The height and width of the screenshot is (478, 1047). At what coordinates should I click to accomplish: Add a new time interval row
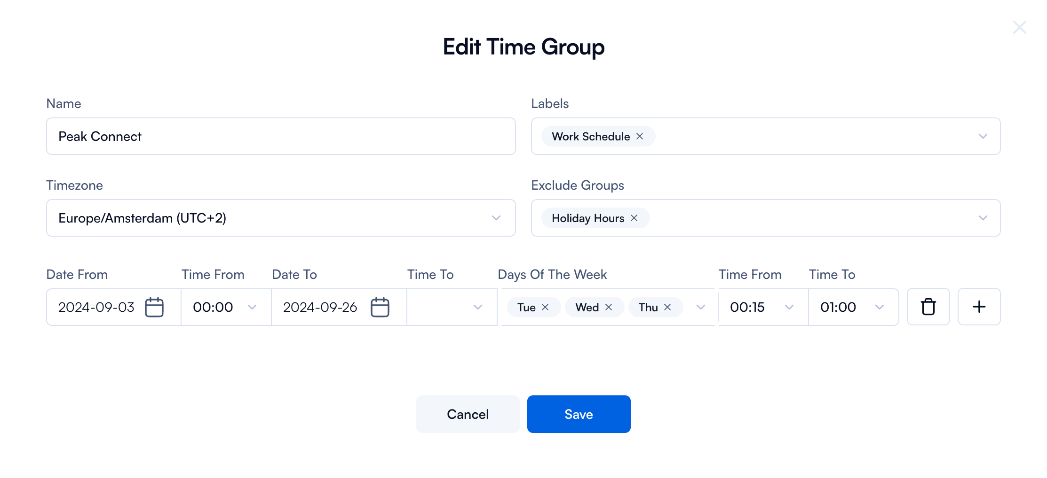tap(979, 307)
